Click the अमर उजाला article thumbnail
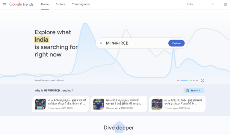Viewport: 230px width, 135px height. point(40,104)
